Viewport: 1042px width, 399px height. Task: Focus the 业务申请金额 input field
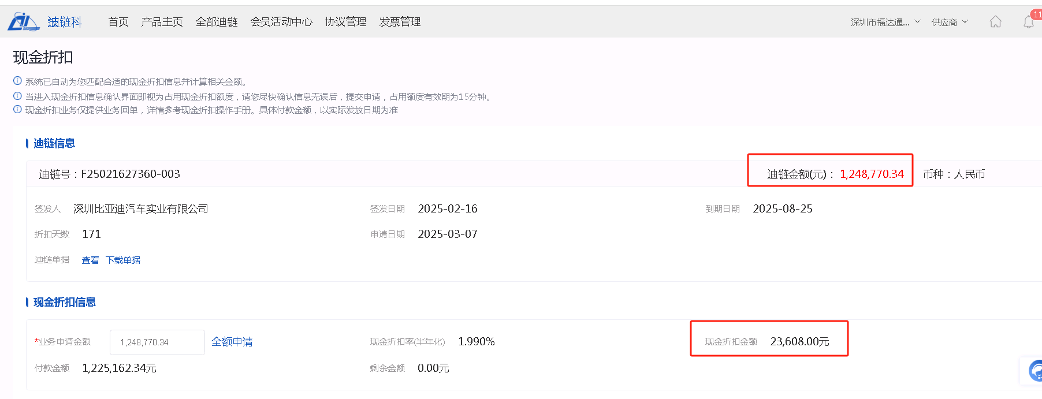coord(157,342)
